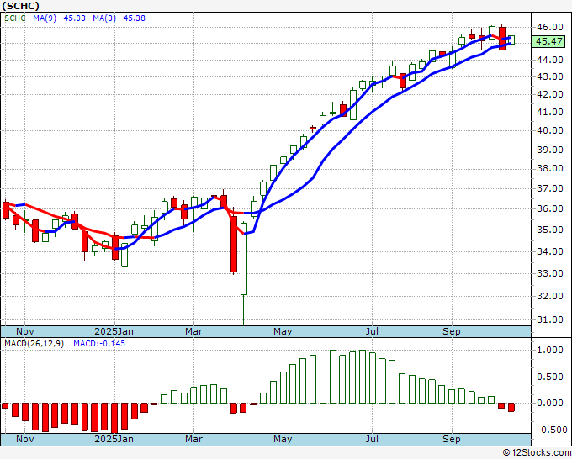This screenshot has height=459, width=572.
Task: Select Sep on the price chart date axis
Action: pyautogui.click(x=451, y=331)
